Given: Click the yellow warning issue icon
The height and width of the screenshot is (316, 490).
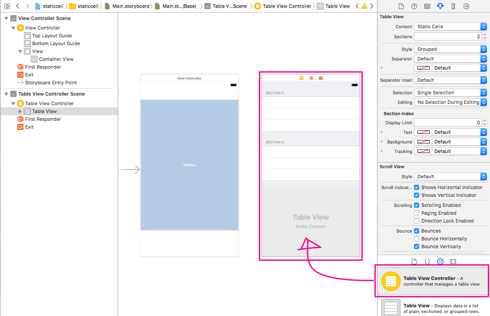Looking at the screenshot, I should click(364, 6).
